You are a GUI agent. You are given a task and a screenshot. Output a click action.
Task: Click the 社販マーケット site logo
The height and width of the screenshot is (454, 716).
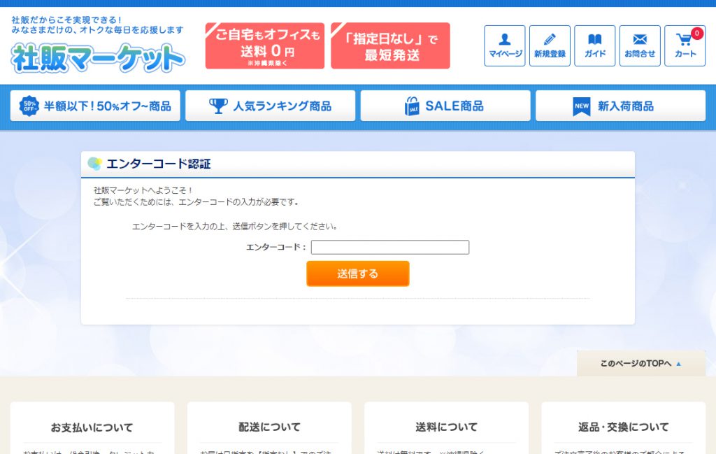pyautogui.click(x=96, y=55)
